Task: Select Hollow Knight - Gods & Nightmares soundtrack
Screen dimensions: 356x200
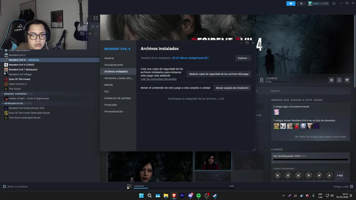Action: coord(29,98)
